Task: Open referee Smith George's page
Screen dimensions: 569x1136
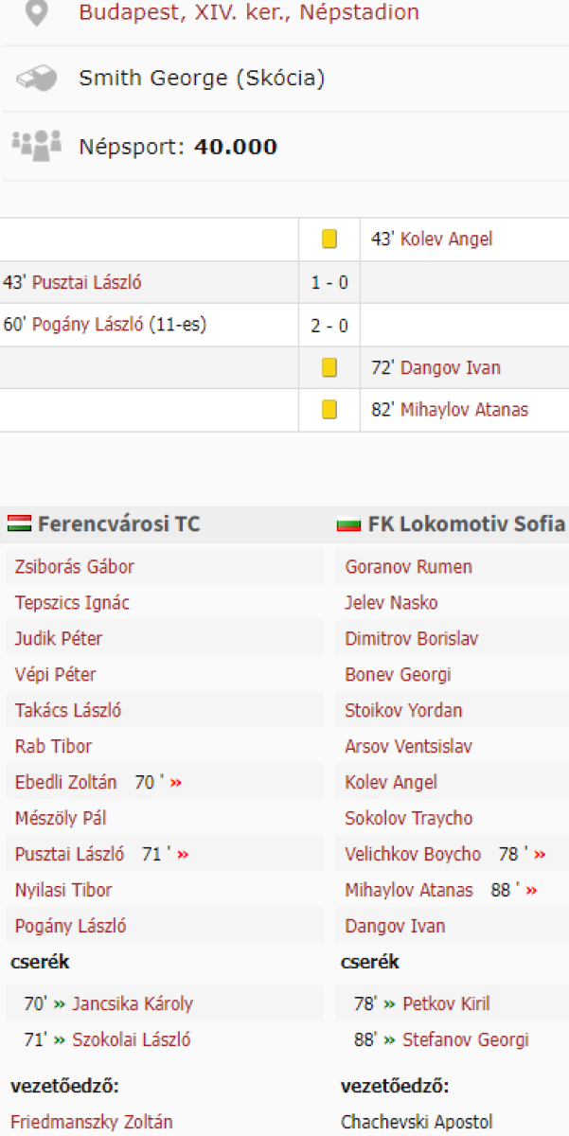Action: 201,79
